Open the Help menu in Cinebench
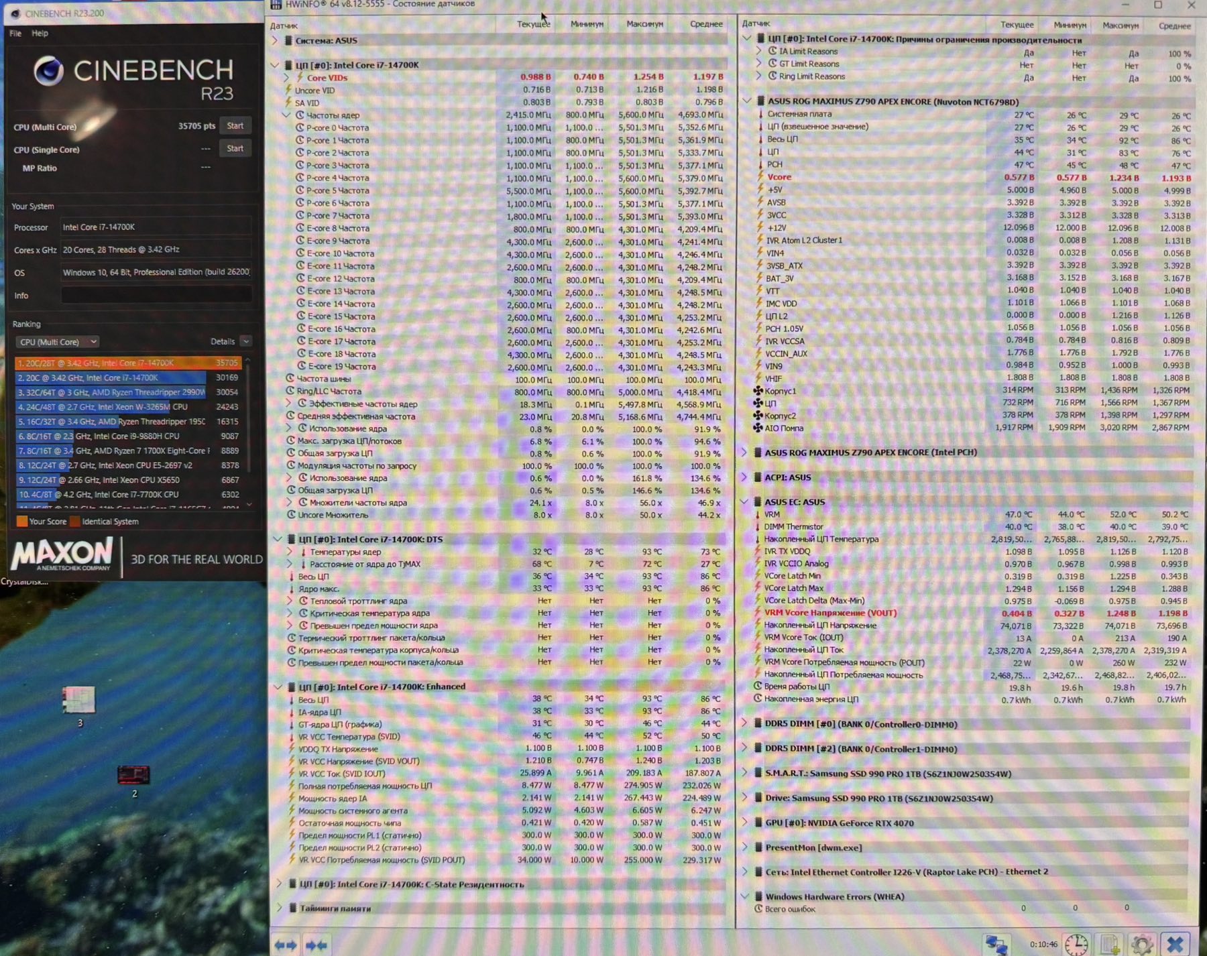This screenshot has height=956, width=1207. [40, 34]
